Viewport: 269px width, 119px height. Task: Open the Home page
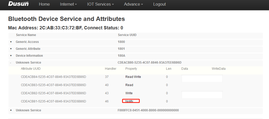pyautogui.click(x=44, y=4)
